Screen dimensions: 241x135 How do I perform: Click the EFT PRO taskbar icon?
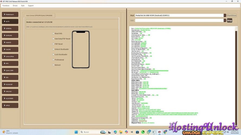(160, 132)
